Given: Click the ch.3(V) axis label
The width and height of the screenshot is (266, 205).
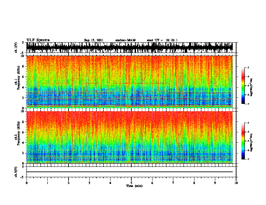Looking at the screenshot, I should click(x=16, y=172).
